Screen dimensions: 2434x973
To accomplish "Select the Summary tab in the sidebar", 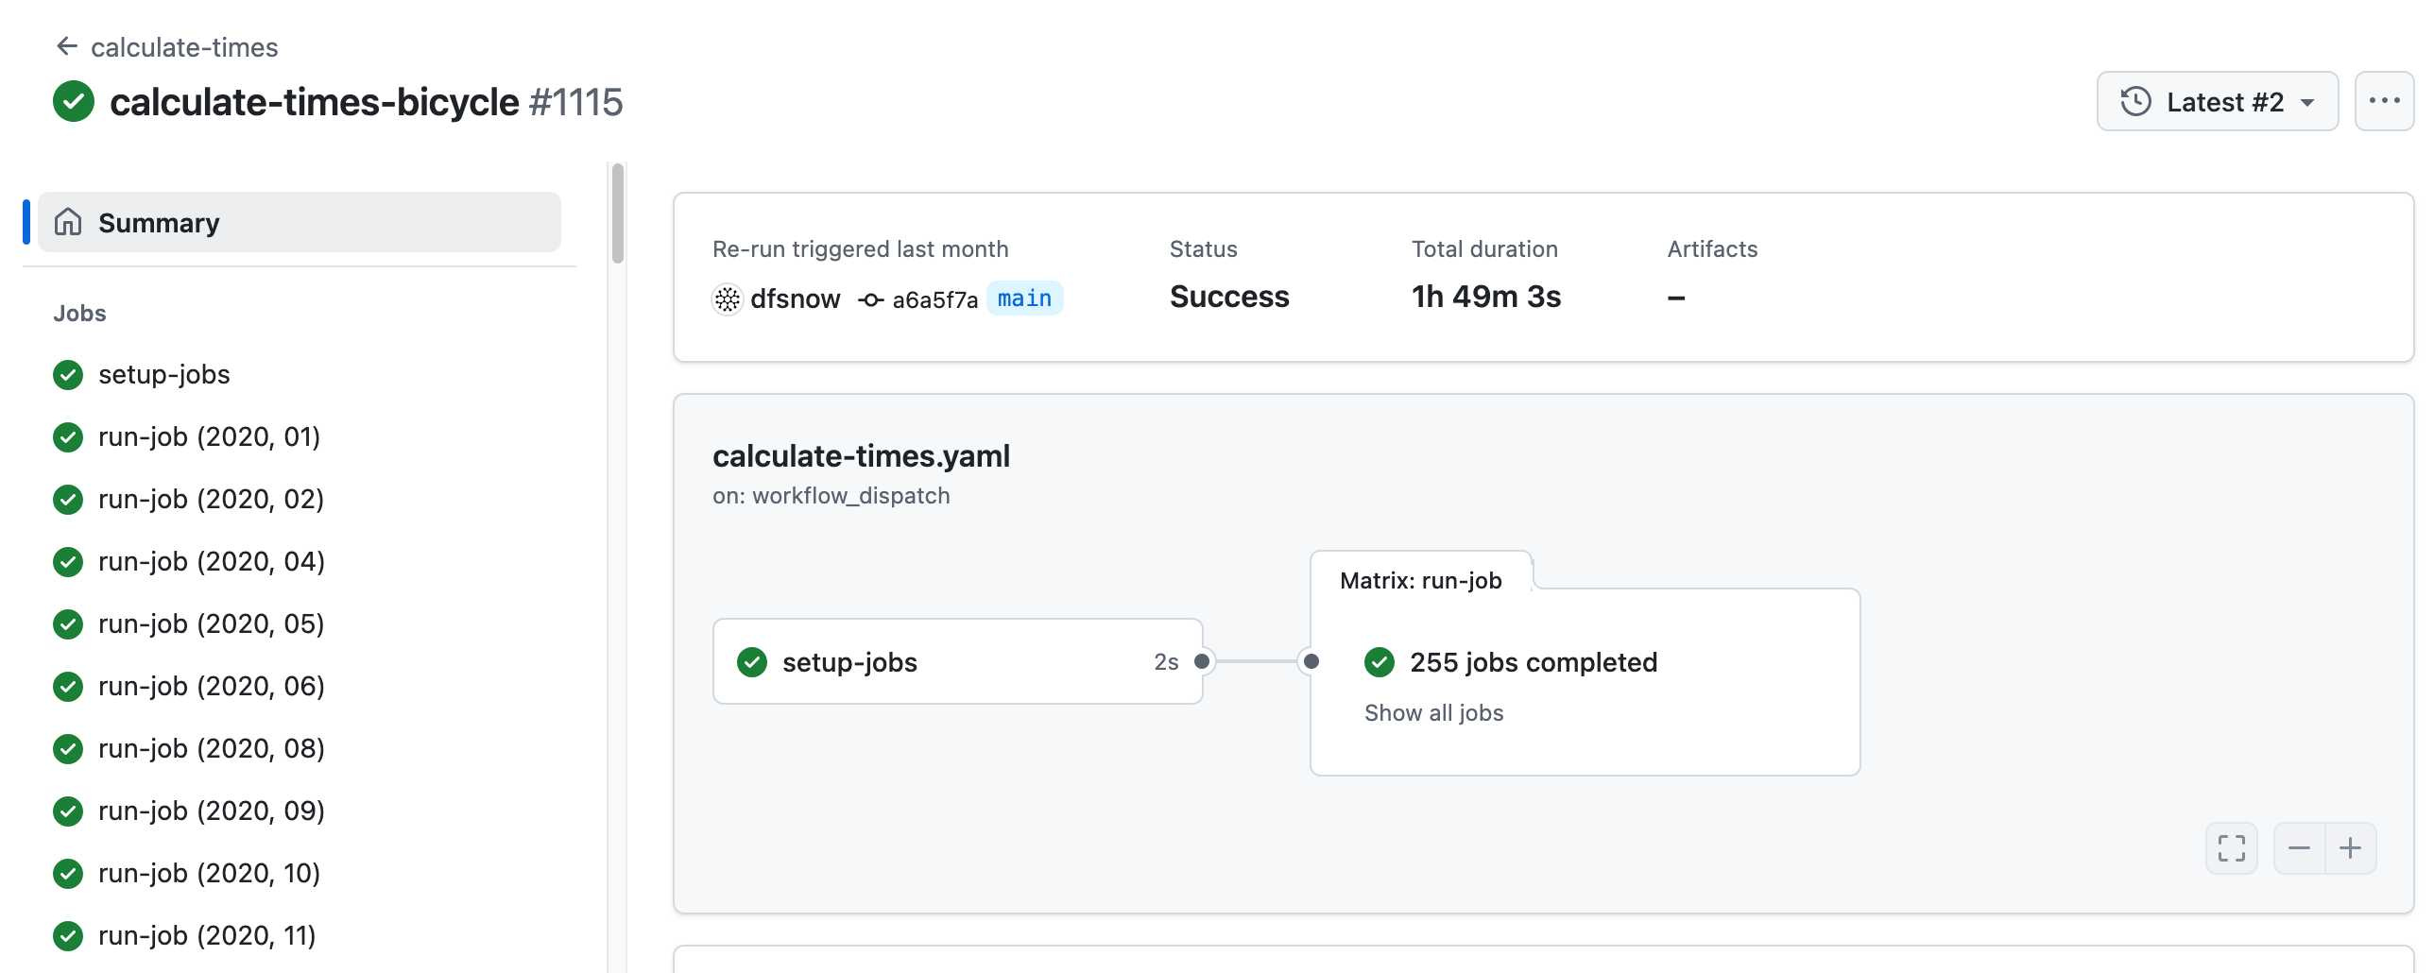I will click(x=300, y=222).
